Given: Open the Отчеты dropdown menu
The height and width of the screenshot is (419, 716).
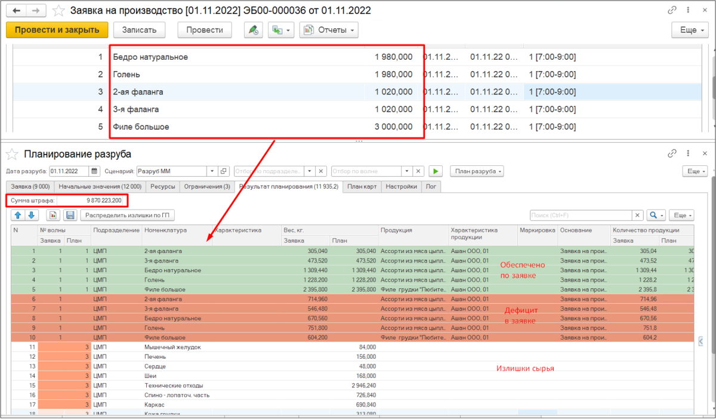Looking at the screenshot, I should (x=328, y=30).
